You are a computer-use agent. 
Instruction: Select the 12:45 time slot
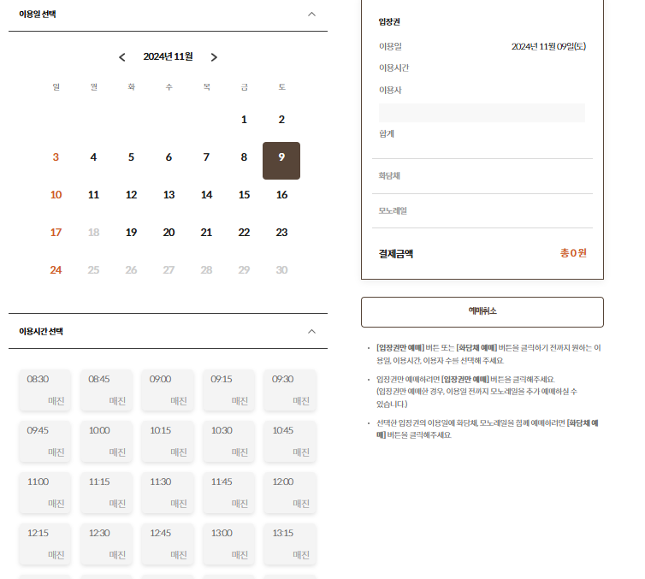pyautogui.click(x=168, y=544)
